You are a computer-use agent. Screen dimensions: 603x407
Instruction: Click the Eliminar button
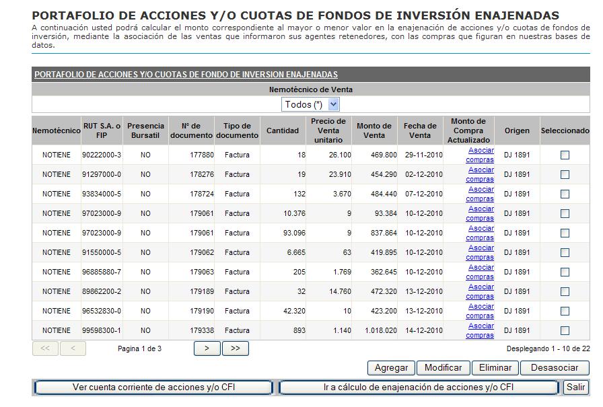[495, 368]
